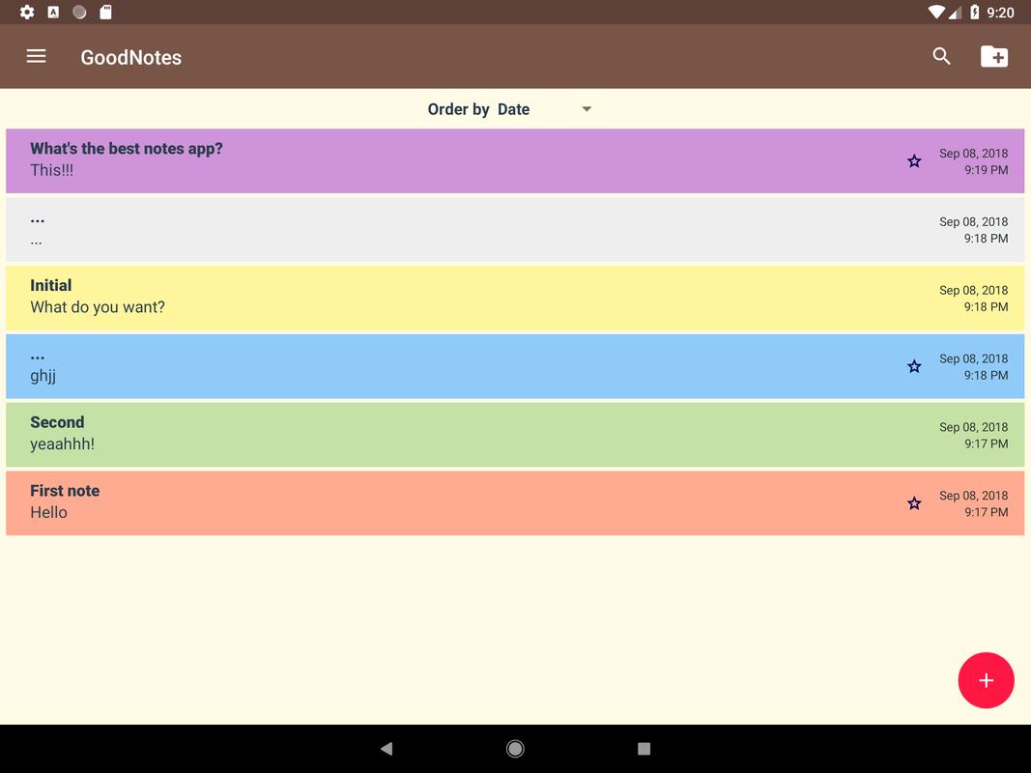Click the 9:20 clock in the status bar
Screen dimensions: 1031x773
click(x=1000, y=13)
